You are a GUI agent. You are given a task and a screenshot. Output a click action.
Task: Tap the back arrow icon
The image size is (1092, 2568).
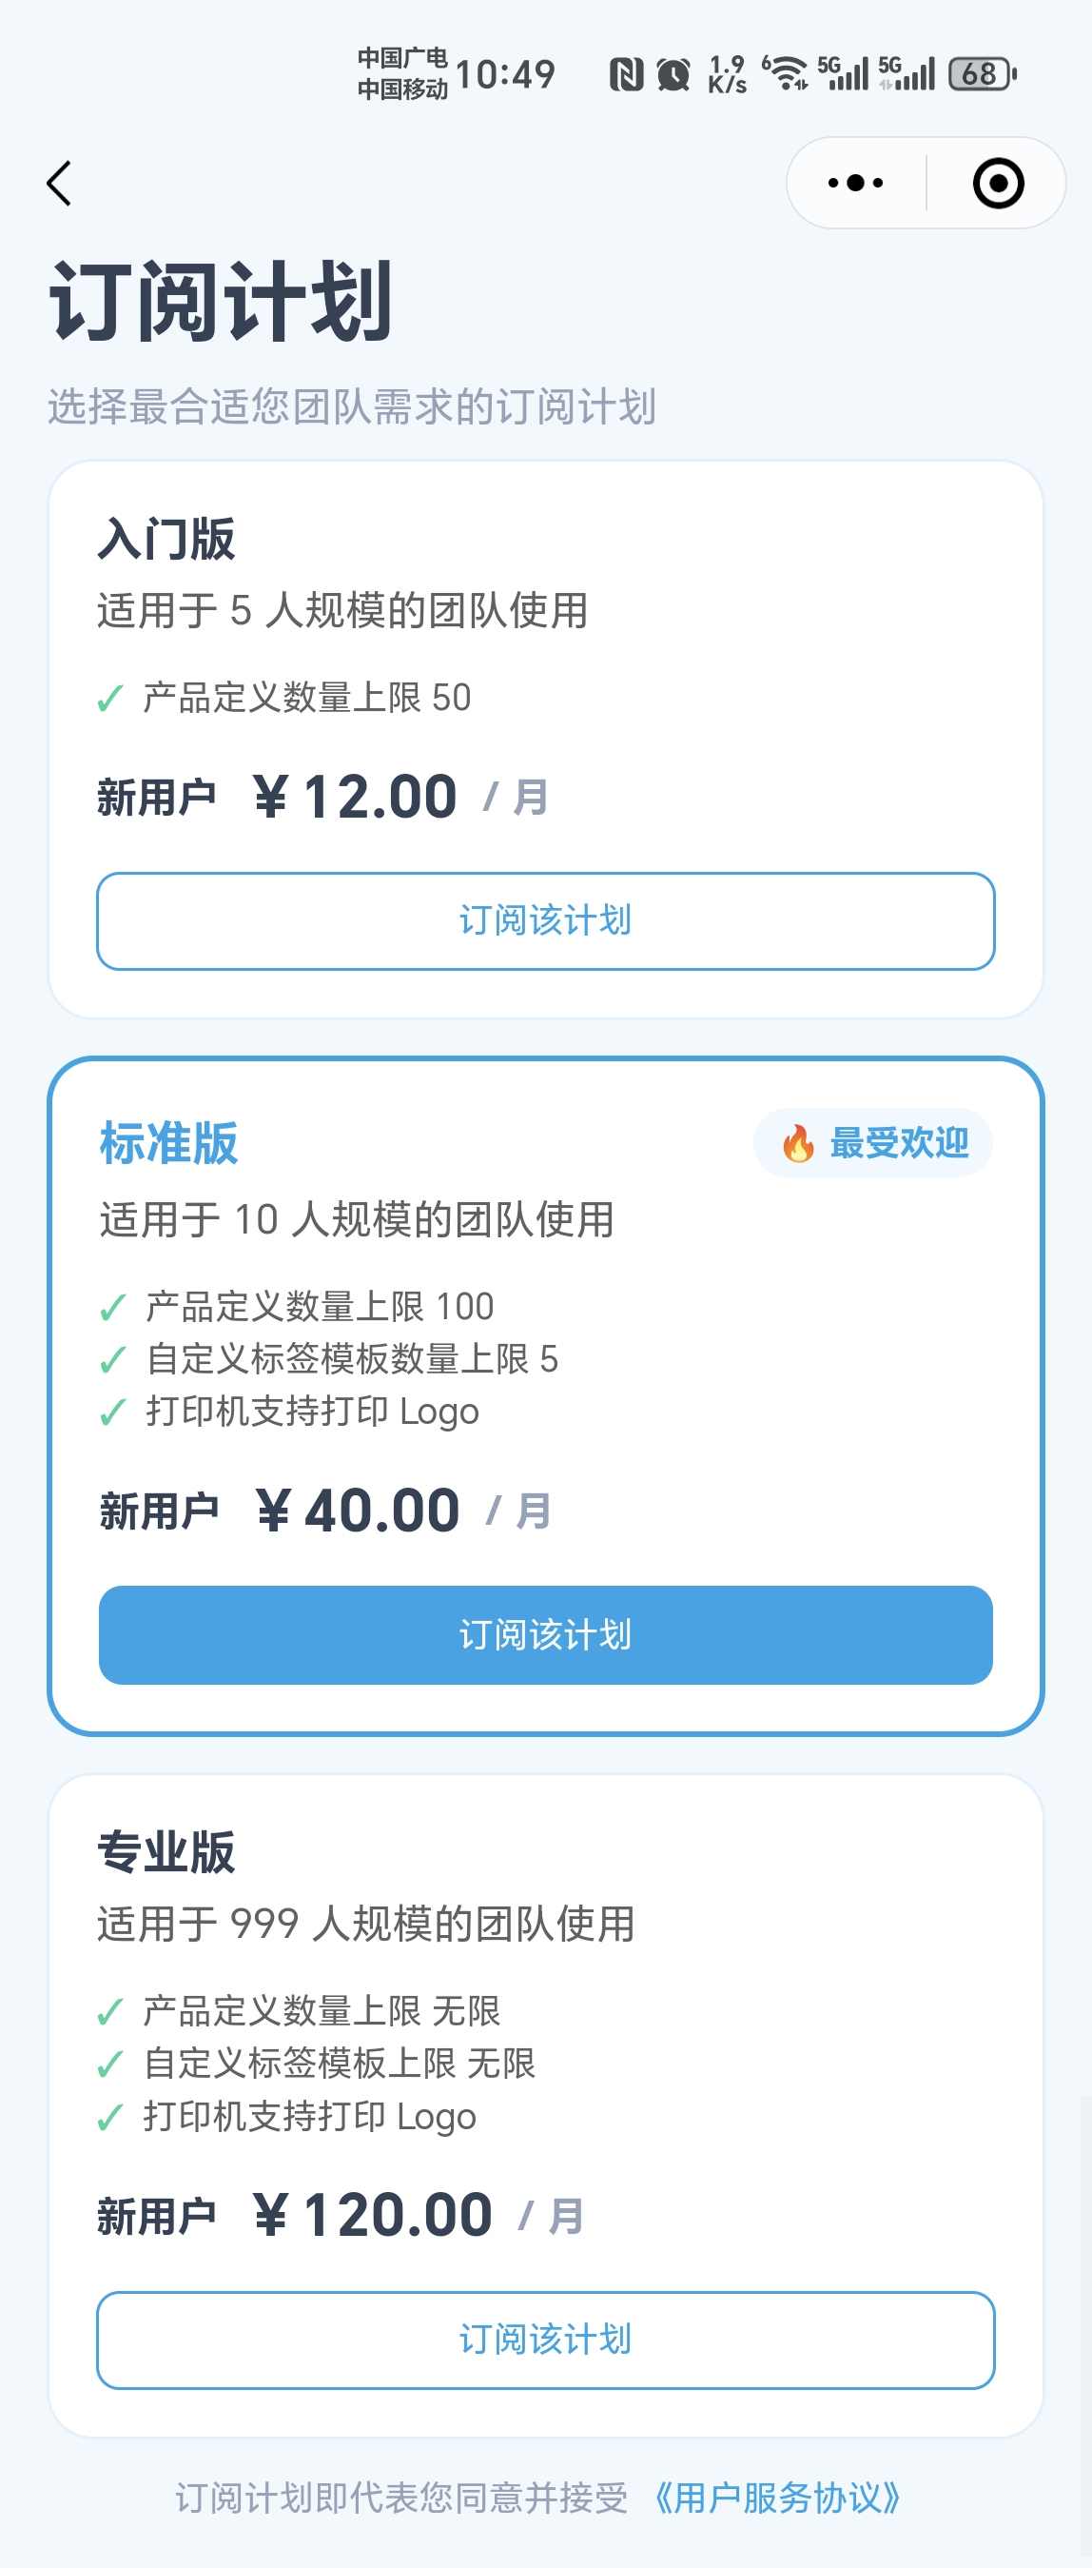[x=60, y=184]
